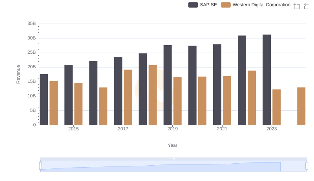Click the 35B y-axis label
Viewport: 314px width, 181px height.
pos(32,24)
